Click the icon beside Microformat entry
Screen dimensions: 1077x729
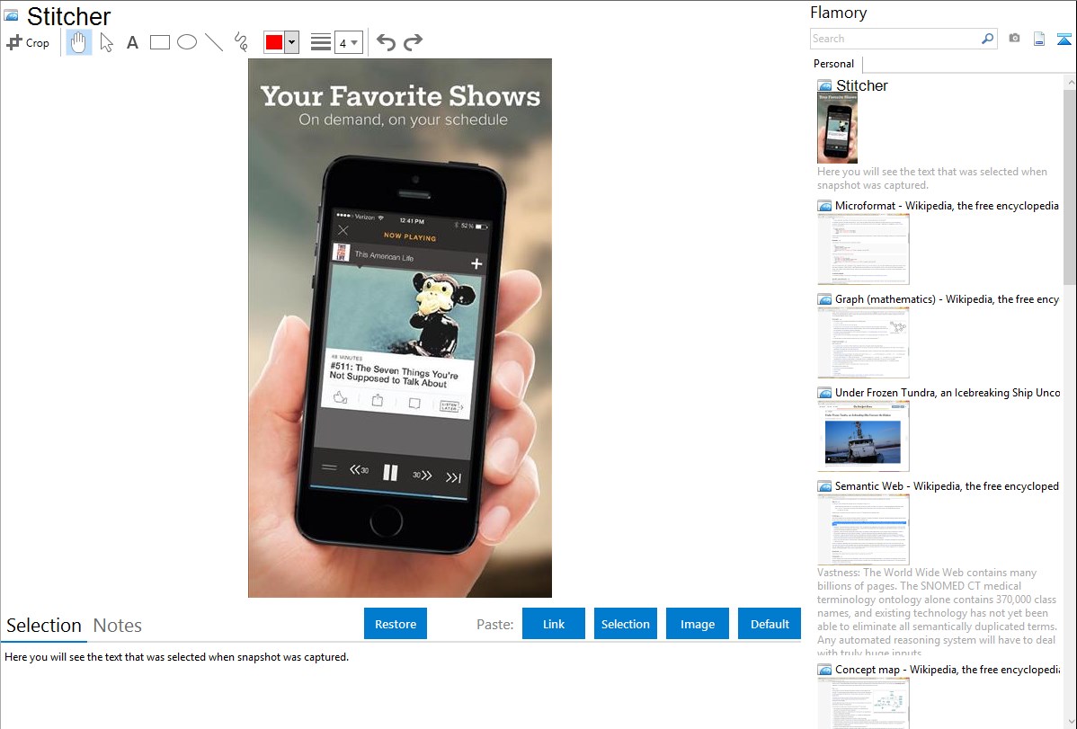(824, 206)
